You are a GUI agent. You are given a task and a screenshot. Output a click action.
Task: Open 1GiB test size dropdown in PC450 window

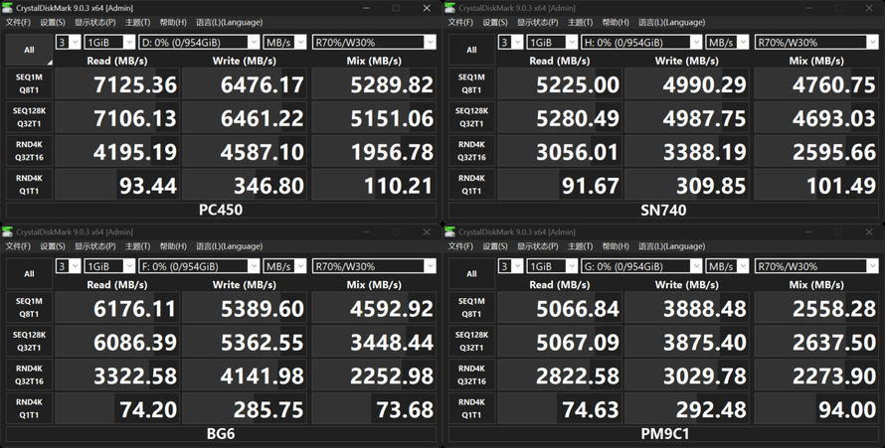click(110, 43)
